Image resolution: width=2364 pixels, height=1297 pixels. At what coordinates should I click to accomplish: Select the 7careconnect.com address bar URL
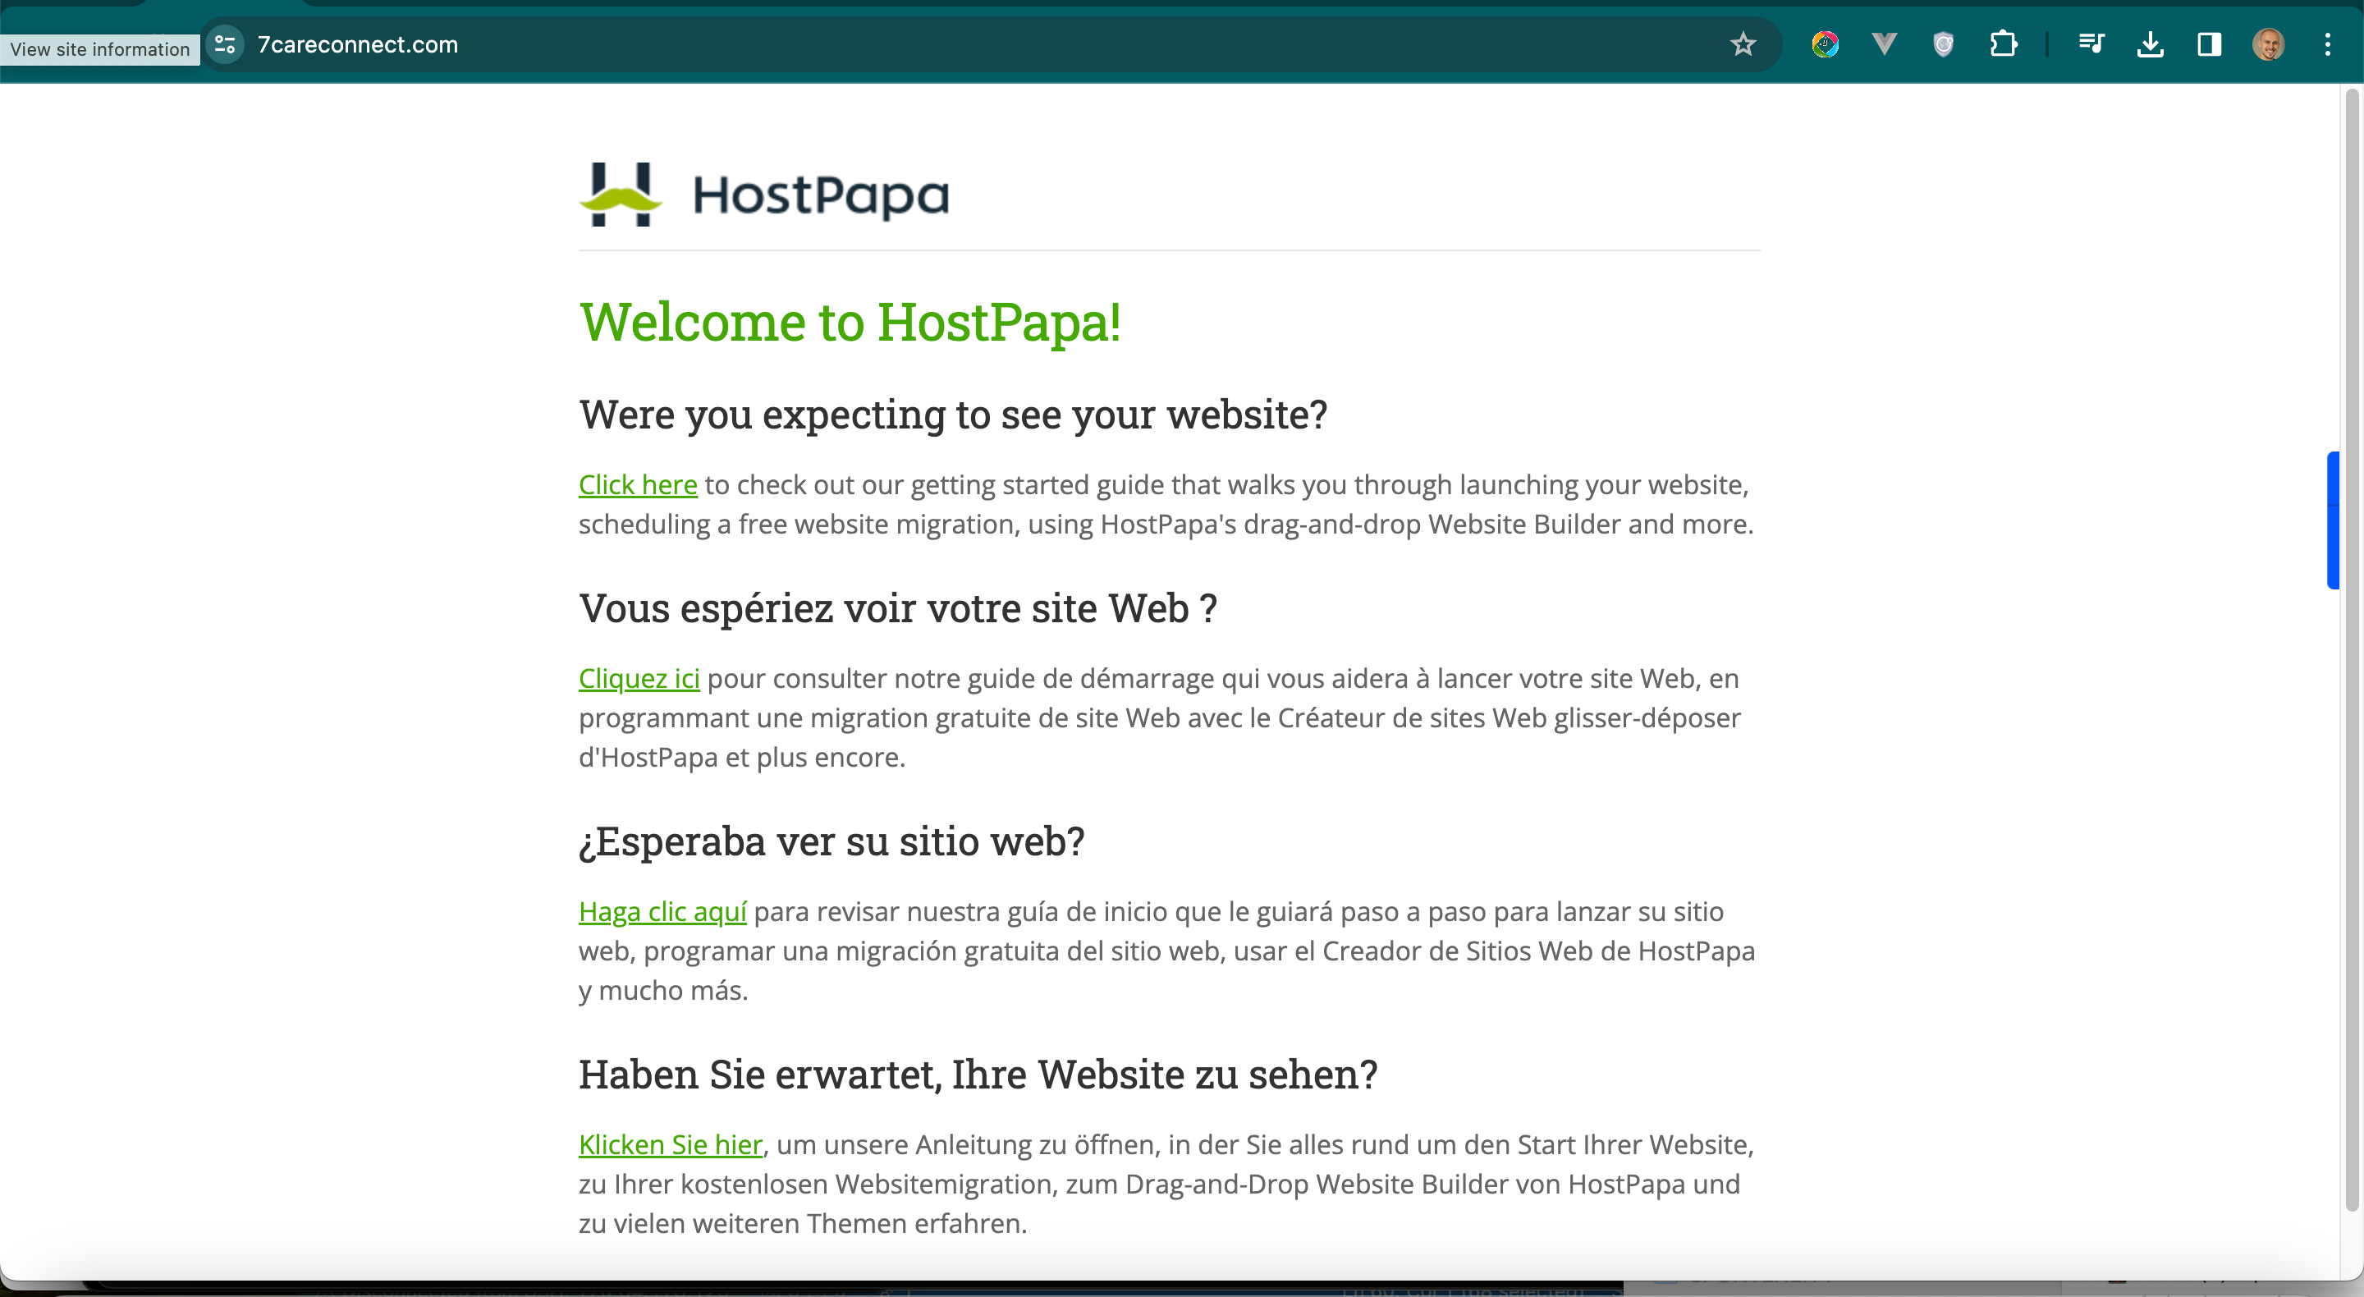click(357, 44)
